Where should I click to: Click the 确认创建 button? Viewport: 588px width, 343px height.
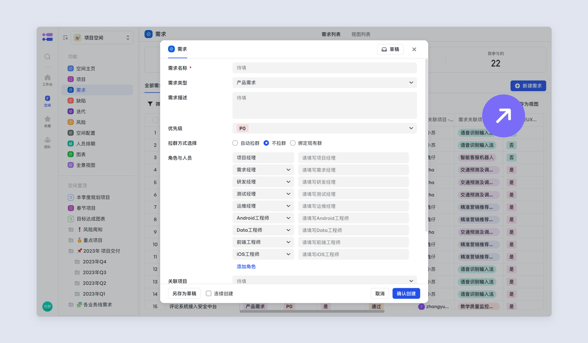[x=406, y=293]
